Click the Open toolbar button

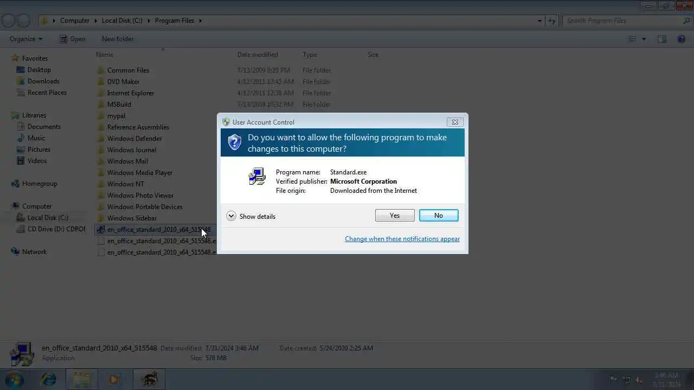point(72,39)
